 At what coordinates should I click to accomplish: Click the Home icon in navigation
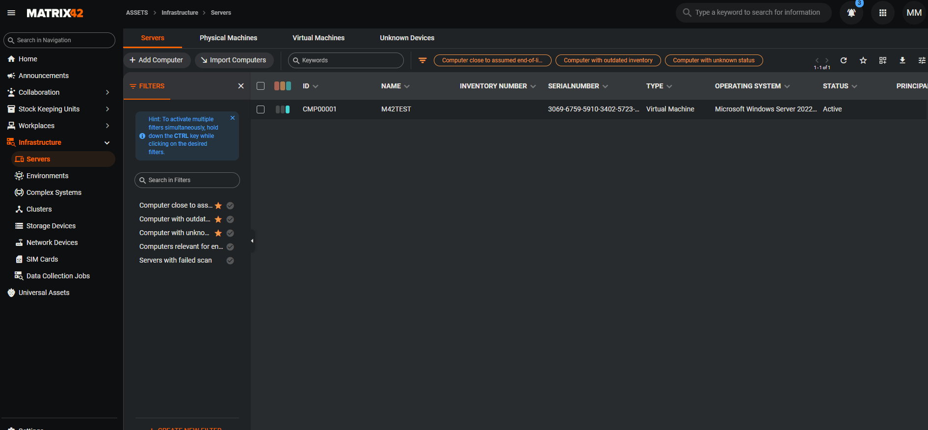pos(11,59)
